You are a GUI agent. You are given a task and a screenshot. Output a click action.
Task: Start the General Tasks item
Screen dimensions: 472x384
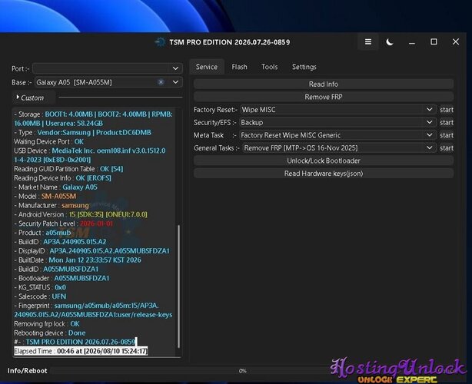click(x=447, y=148)
